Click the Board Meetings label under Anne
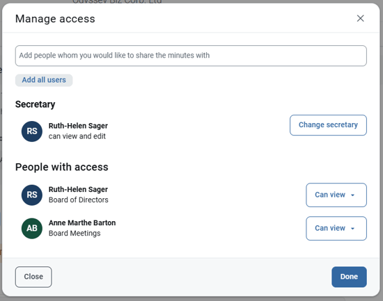Image resolution: width=383 pixels, height=301 pixels. [x=75, y=233]
